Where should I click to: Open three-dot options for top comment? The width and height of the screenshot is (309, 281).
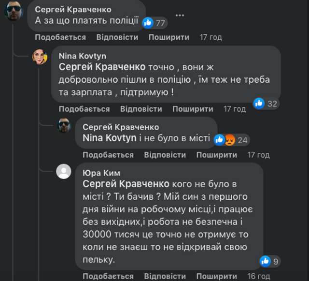pos(180,15)
